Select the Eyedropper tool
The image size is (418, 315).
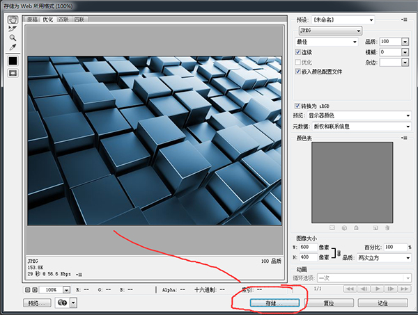coord(13,47)
